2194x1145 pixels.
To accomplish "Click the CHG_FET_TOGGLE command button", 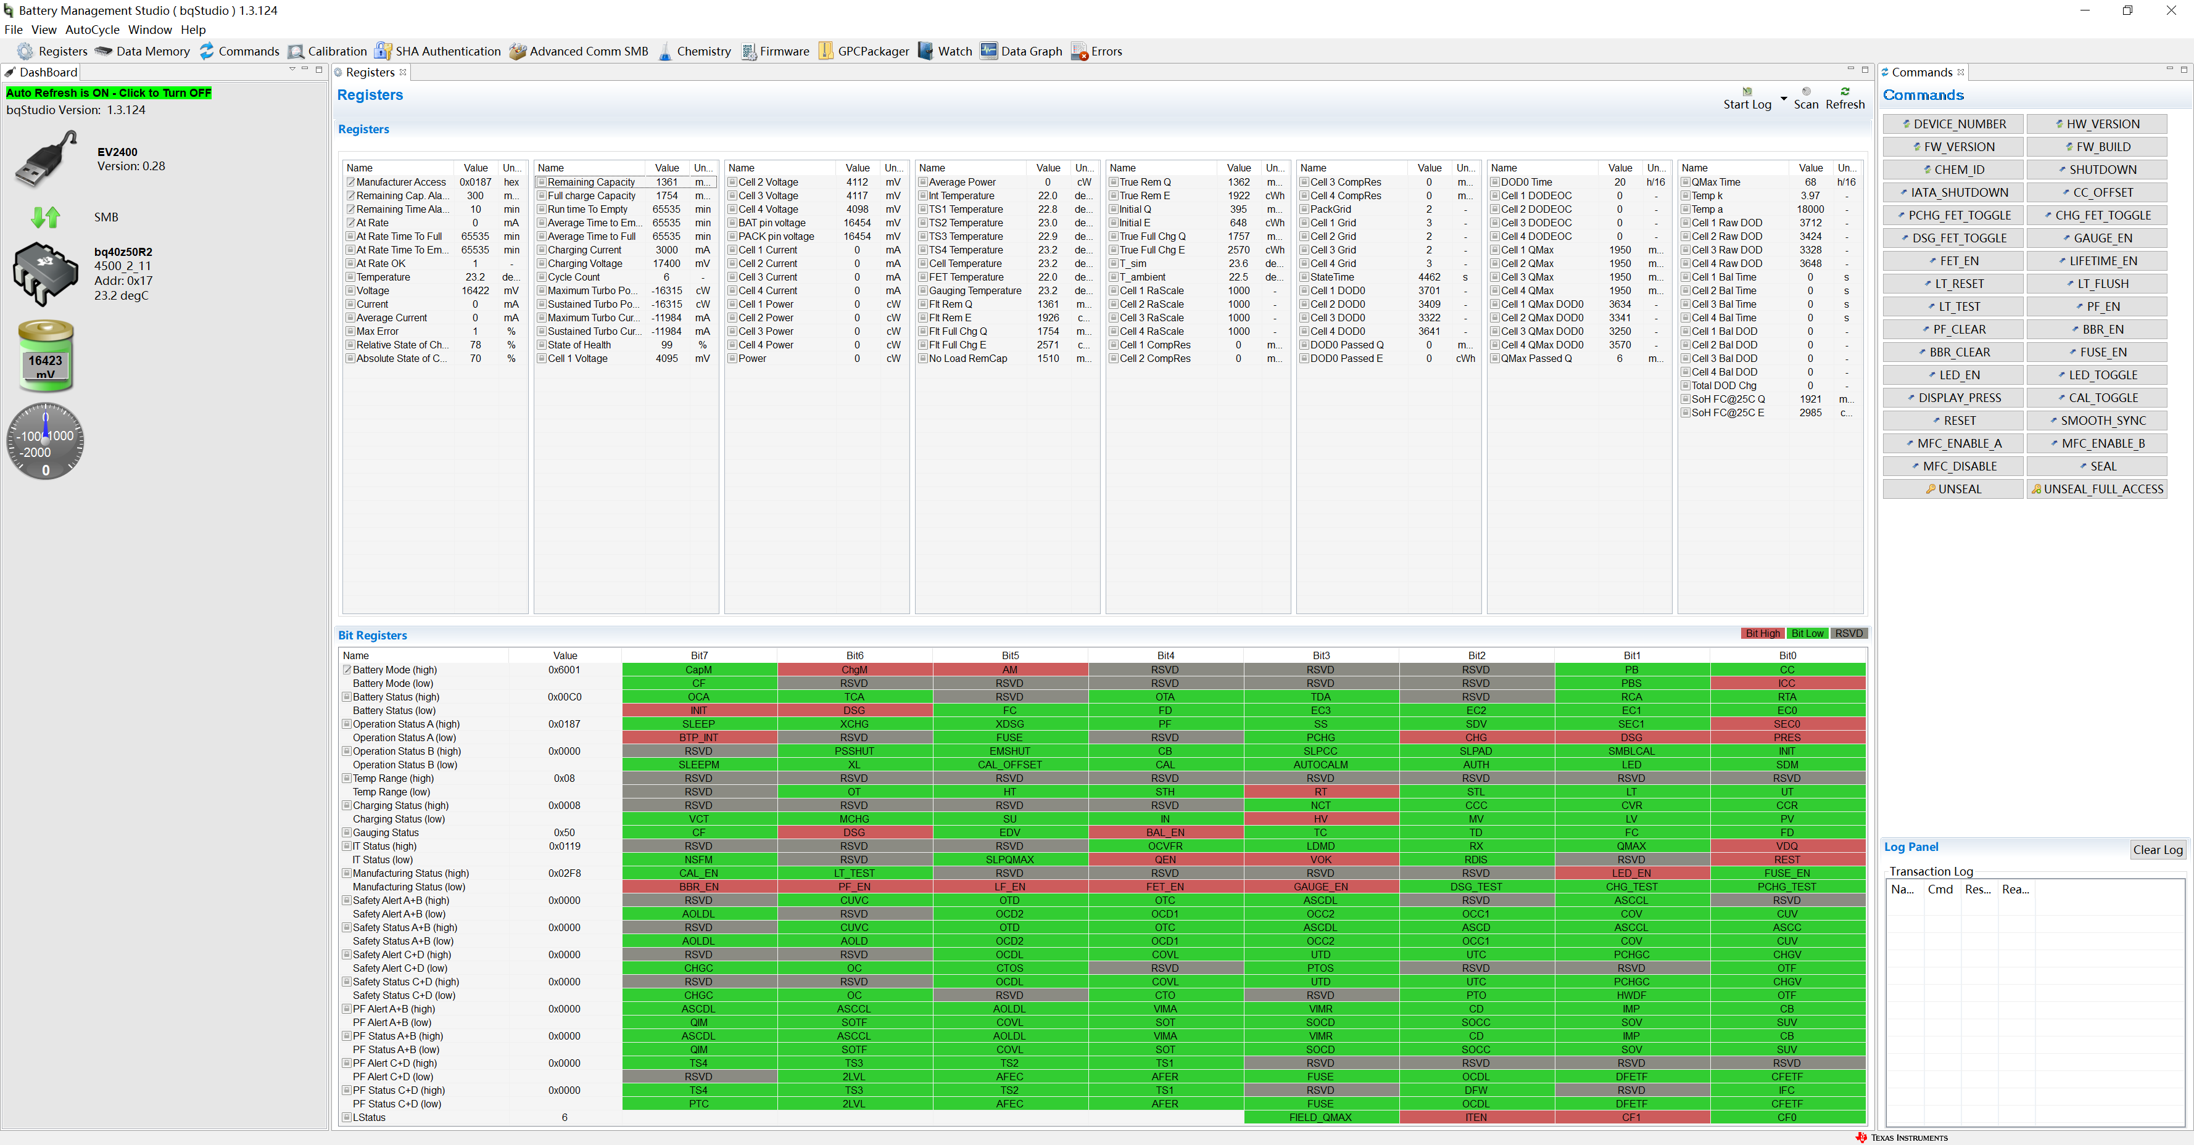I will [2097, 216].
